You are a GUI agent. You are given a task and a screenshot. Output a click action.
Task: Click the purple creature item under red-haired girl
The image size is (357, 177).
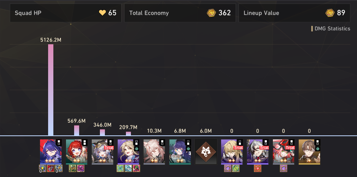click(x=81, y=168)
